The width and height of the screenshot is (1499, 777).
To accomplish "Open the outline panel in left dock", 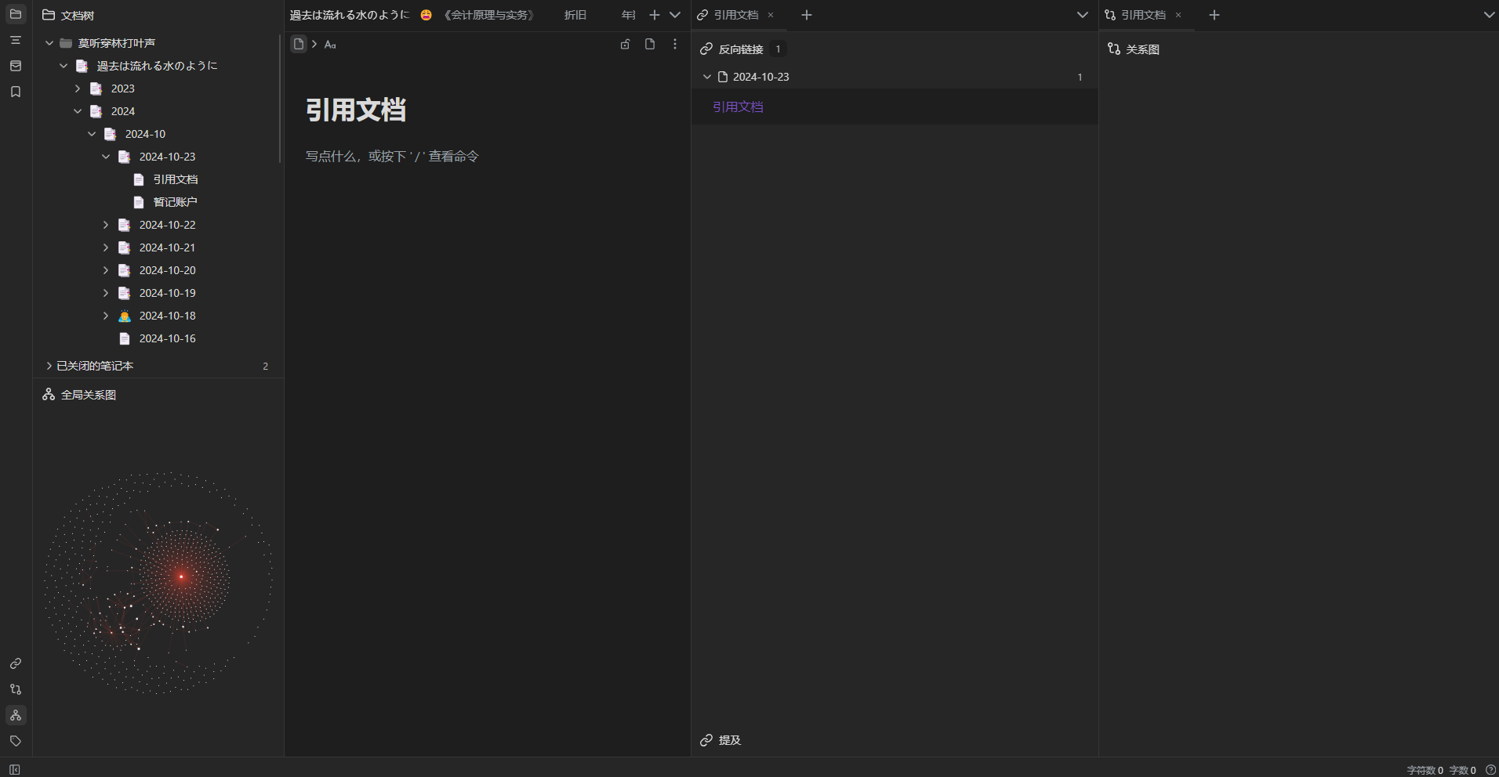I will coord(16,40).
